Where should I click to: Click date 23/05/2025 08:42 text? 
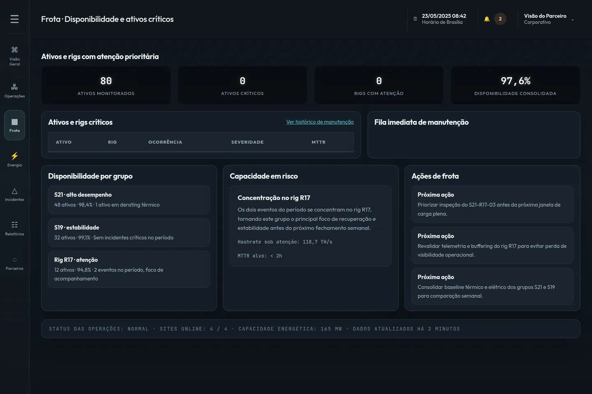(444, 16)
